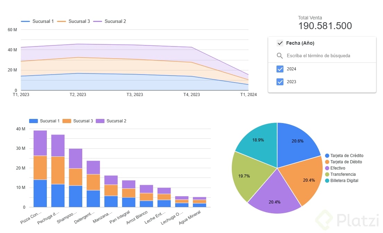Uncheck the 2024 year checkbox
This screenshot has height=233, width=383.
280,69
